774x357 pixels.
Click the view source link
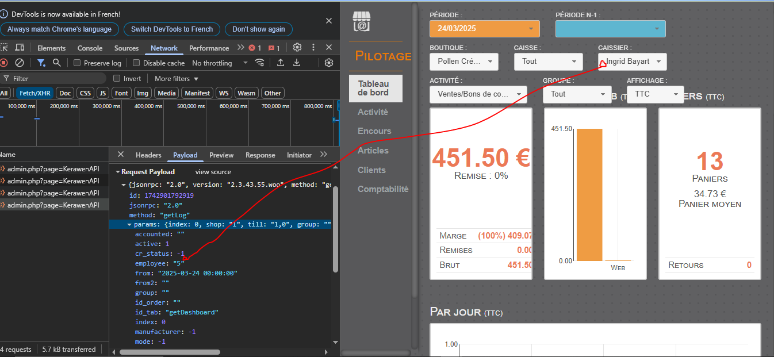click(x=213, y=172)
